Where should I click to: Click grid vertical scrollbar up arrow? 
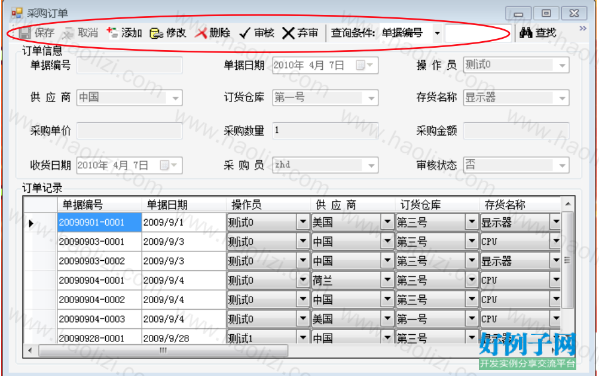(568, 204)
